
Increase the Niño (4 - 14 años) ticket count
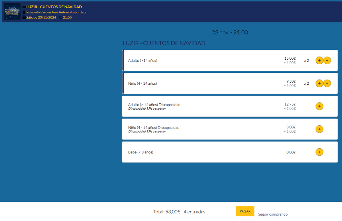319,84
